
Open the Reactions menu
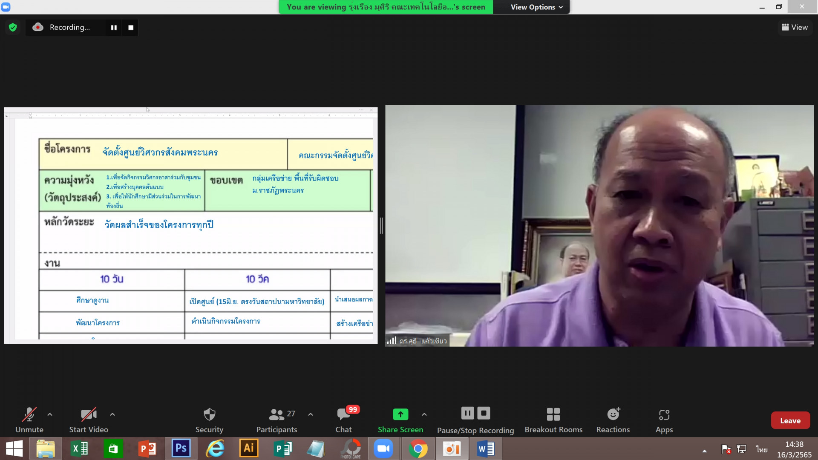613,420
